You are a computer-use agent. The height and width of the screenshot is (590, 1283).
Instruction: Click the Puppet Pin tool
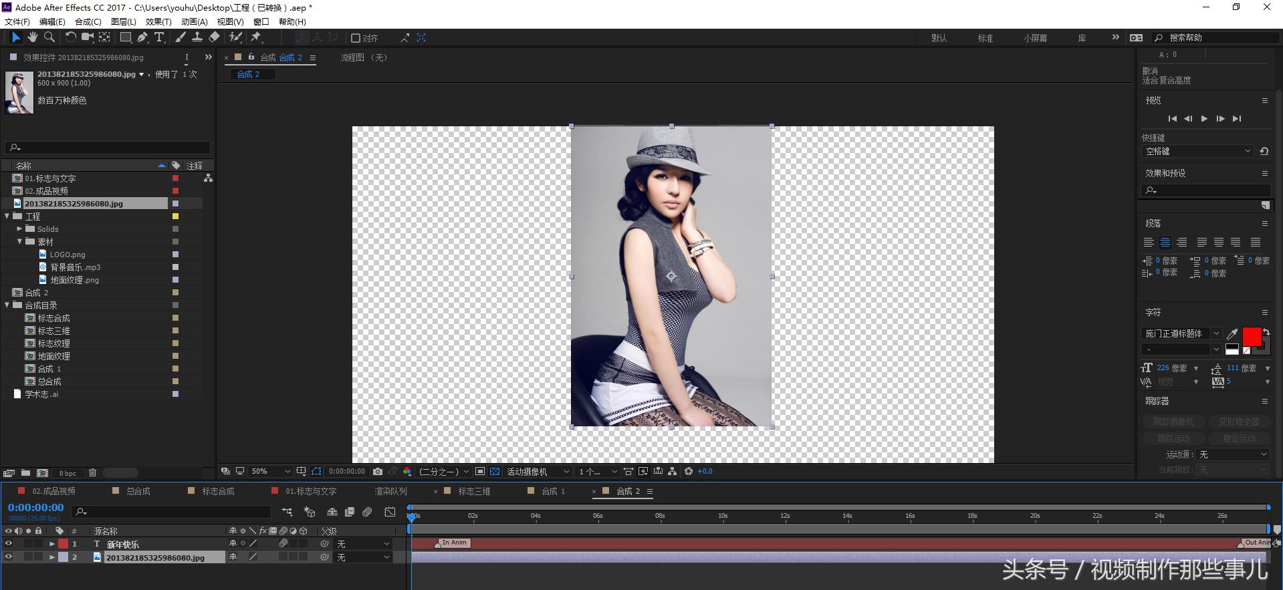[x=256, y=37]
